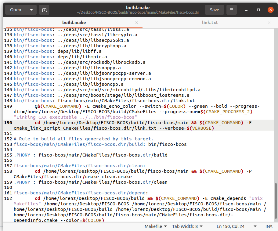Close the build.make tab
Screen dimensions: 278x231
137,23
